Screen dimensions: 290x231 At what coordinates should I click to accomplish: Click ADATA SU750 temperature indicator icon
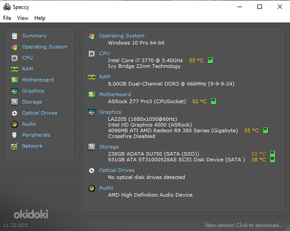pyautogui.click(x=272, y=154)
